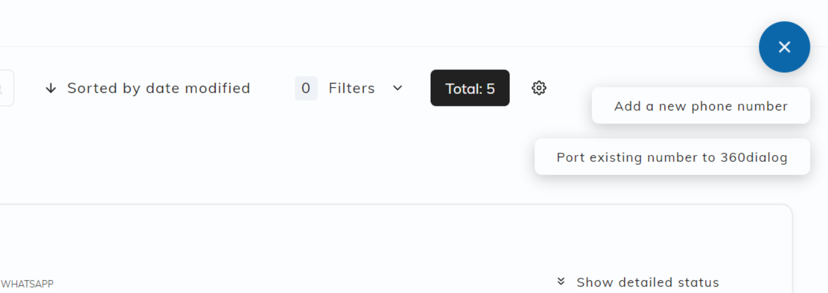Click the white X glyph inside the blue circle

point(784,47)
